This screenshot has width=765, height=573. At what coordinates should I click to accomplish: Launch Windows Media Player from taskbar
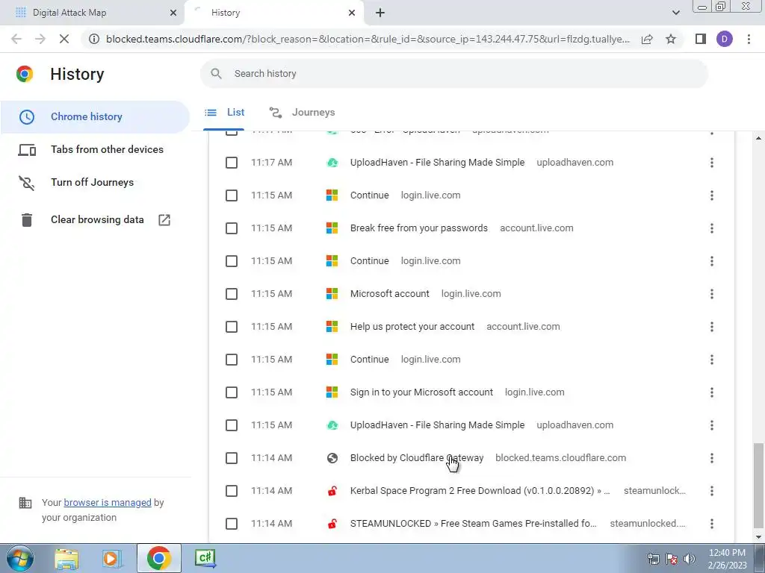click(x=112, y=558)
